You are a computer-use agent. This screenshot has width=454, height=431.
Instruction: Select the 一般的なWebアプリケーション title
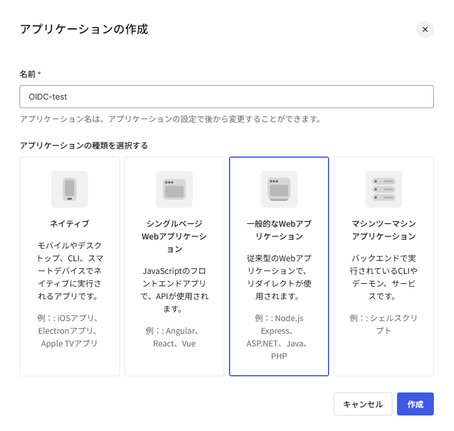pyautogui.click(x=279, y=230)
